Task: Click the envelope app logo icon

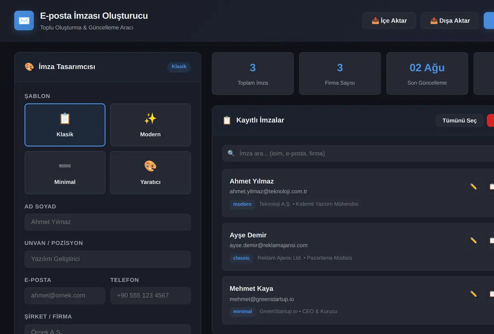Action: coord(24,21)
